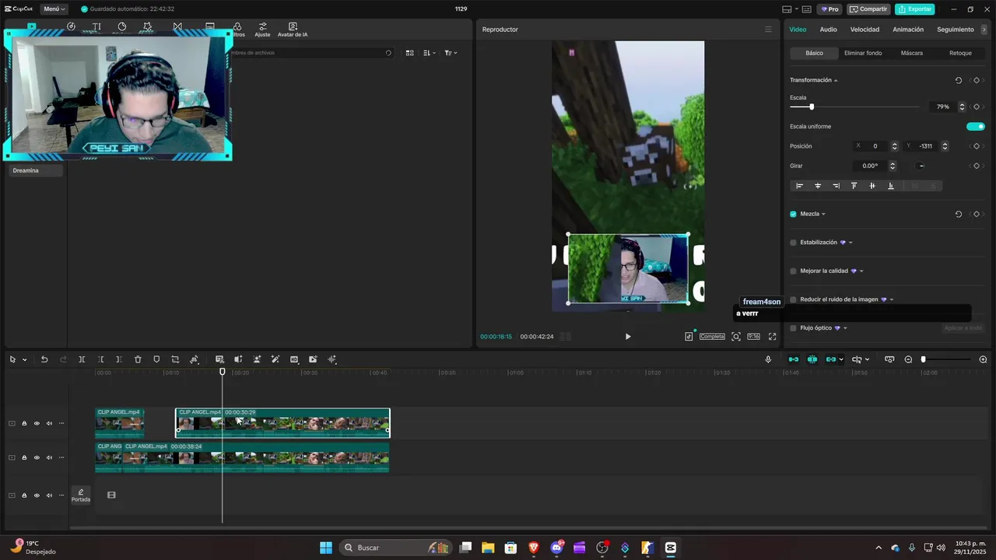Zoom in the timeline with plus magnifier

pos(983,359)
